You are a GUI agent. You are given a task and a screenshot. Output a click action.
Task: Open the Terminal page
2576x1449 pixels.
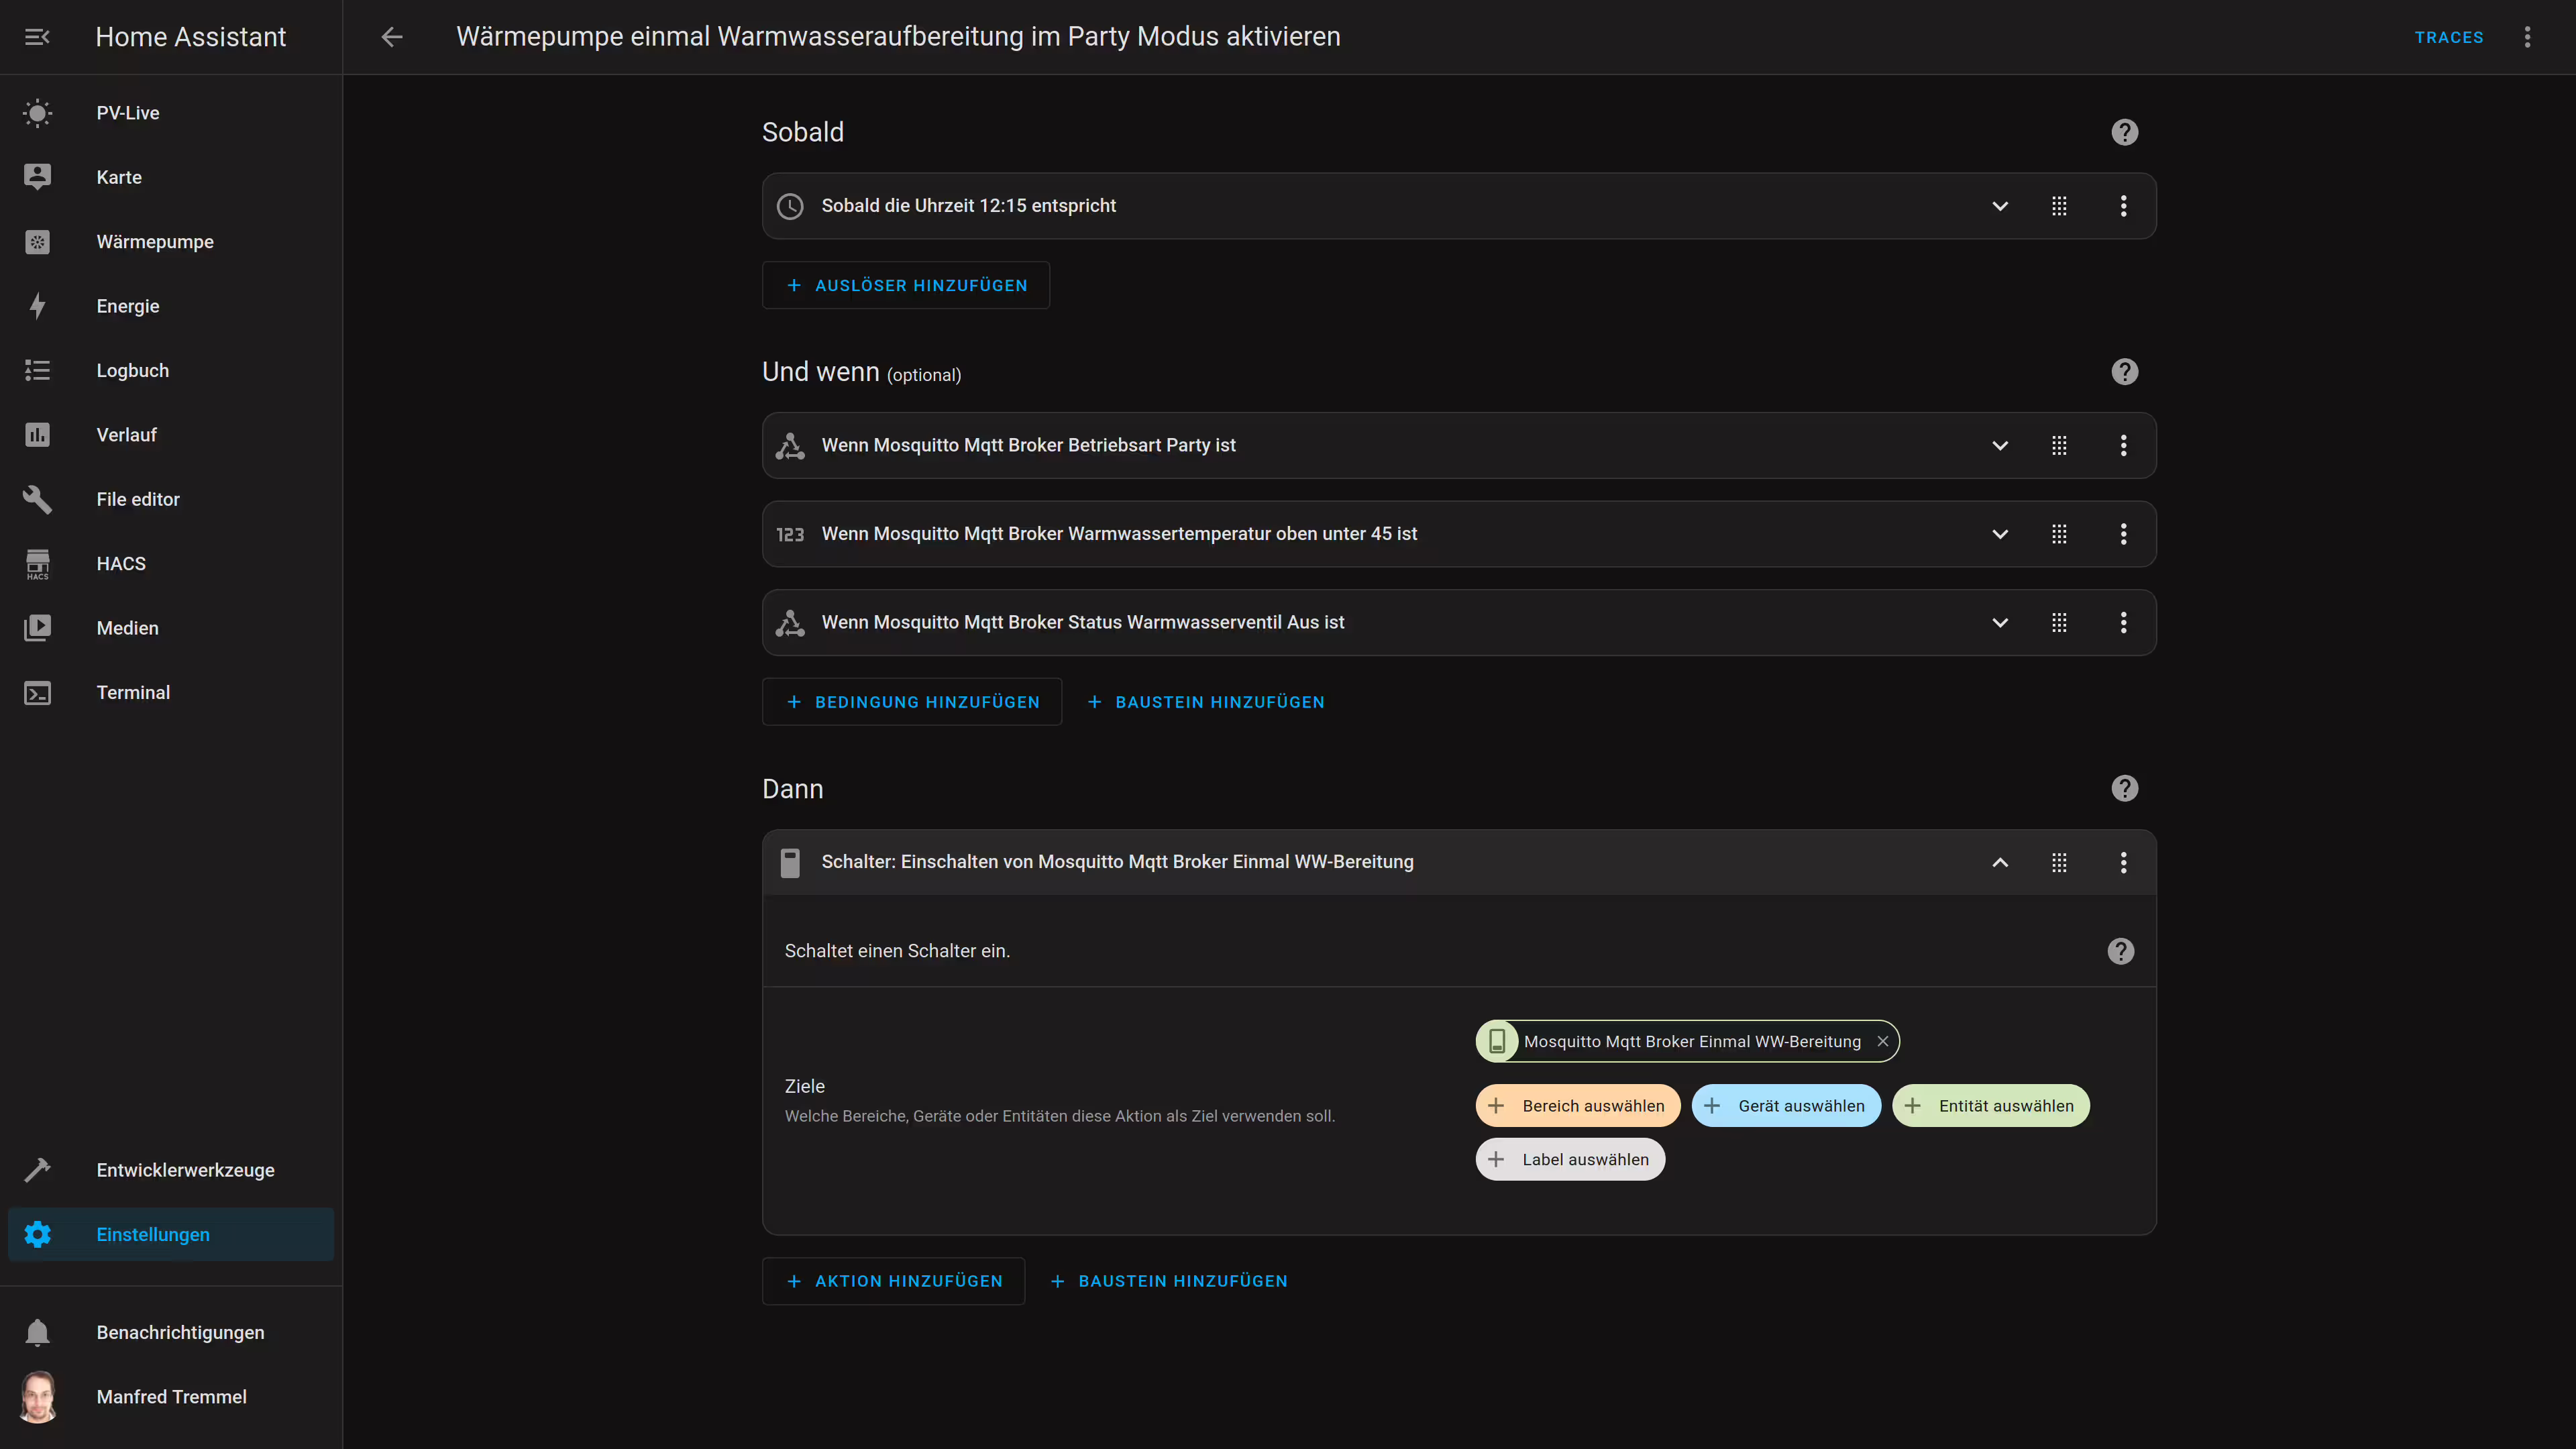tap(171, 693)
